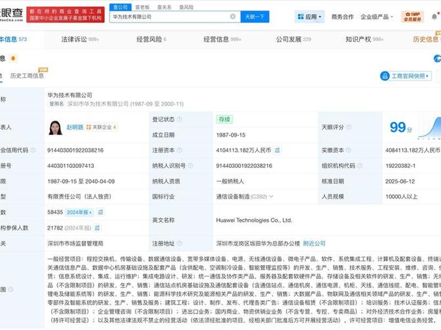441x330 pixels.
Task: Click the info icon beside 实缴资本
Action: [348, 150]
